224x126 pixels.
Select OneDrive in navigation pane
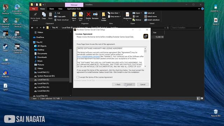(40, 37)
